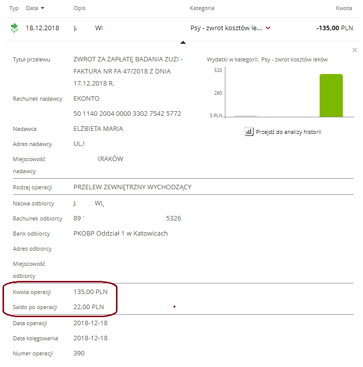Click the -135,00 PLN amount
This screenshot has width=363, height=367.
pos(335,28)
